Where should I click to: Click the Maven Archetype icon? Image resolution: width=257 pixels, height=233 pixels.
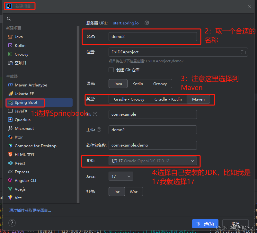point(10,85)
